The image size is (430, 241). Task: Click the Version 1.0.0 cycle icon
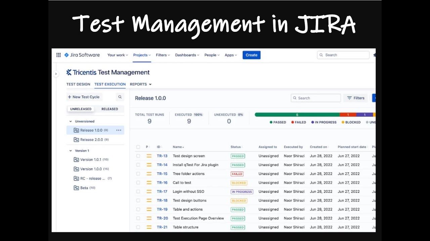click(x=76, y=169)
